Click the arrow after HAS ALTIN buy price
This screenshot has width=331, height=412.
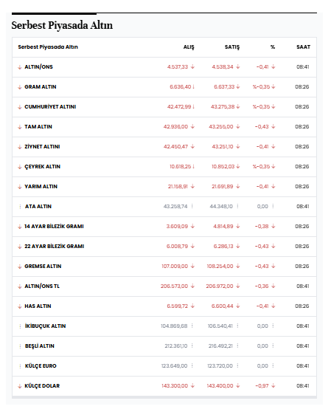193,306
